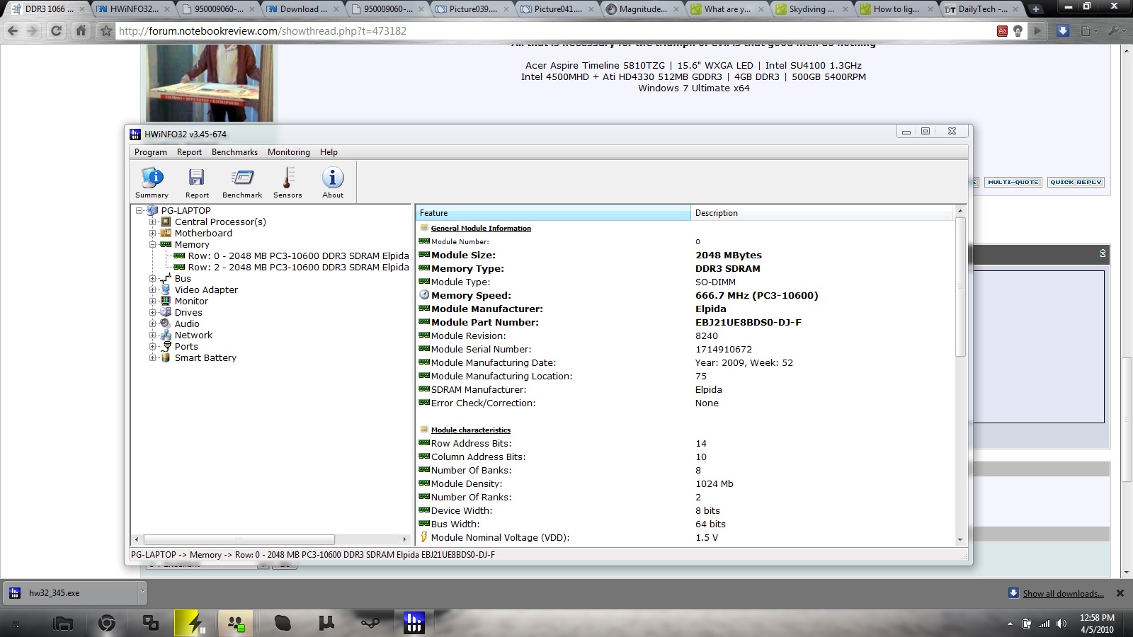
Task: Open the Windows Explorer taskbar icon
Action: [63, 623]
